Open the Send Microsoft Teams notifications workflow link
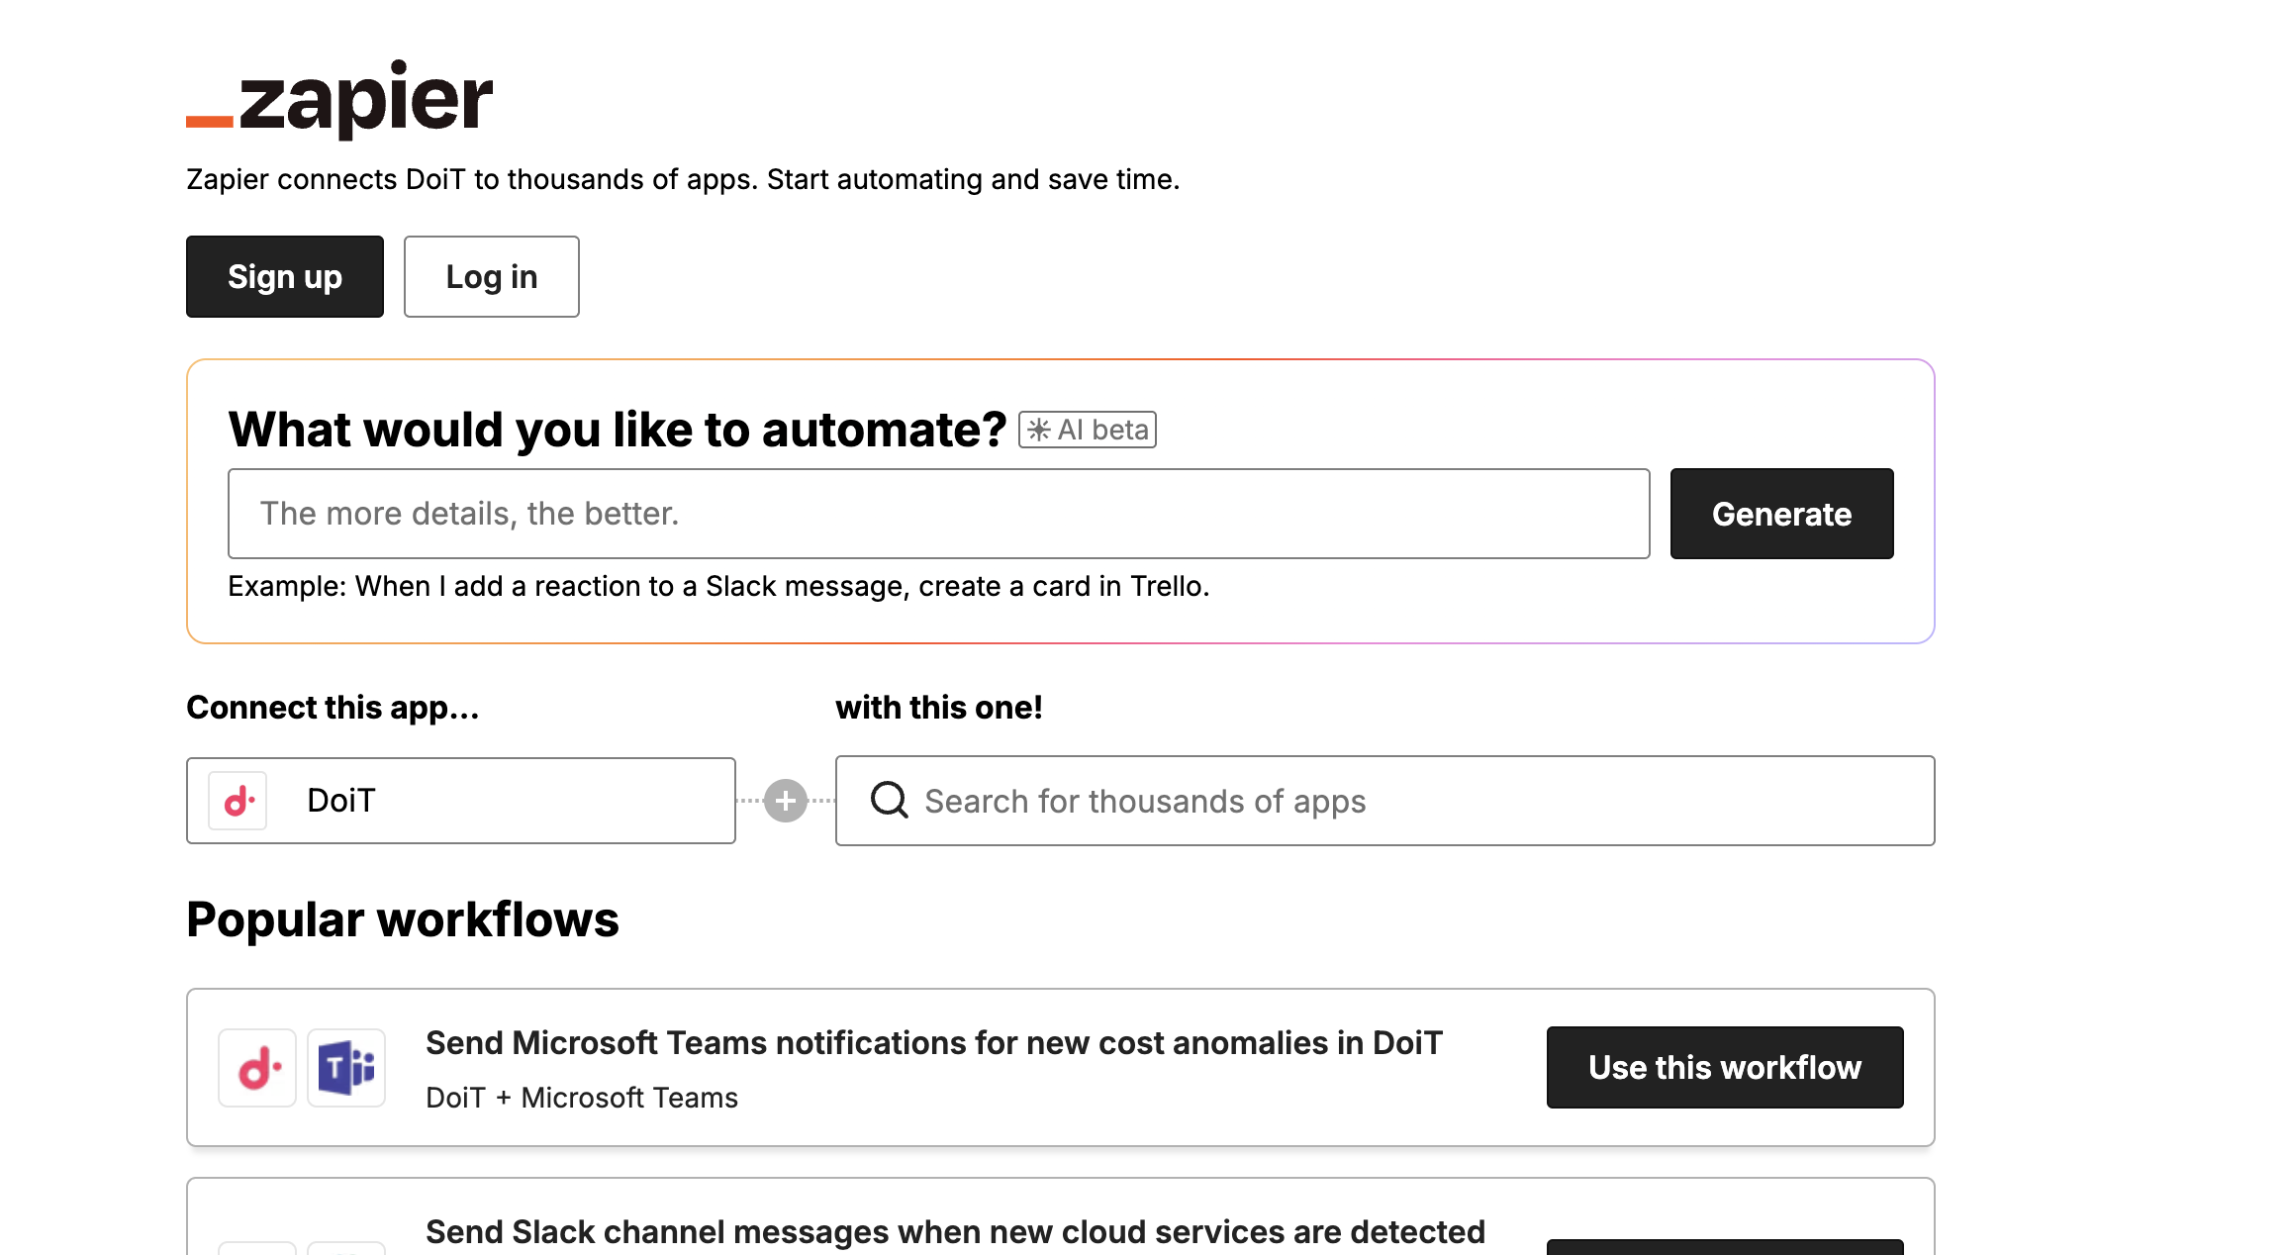 (x=933, y=1041)
